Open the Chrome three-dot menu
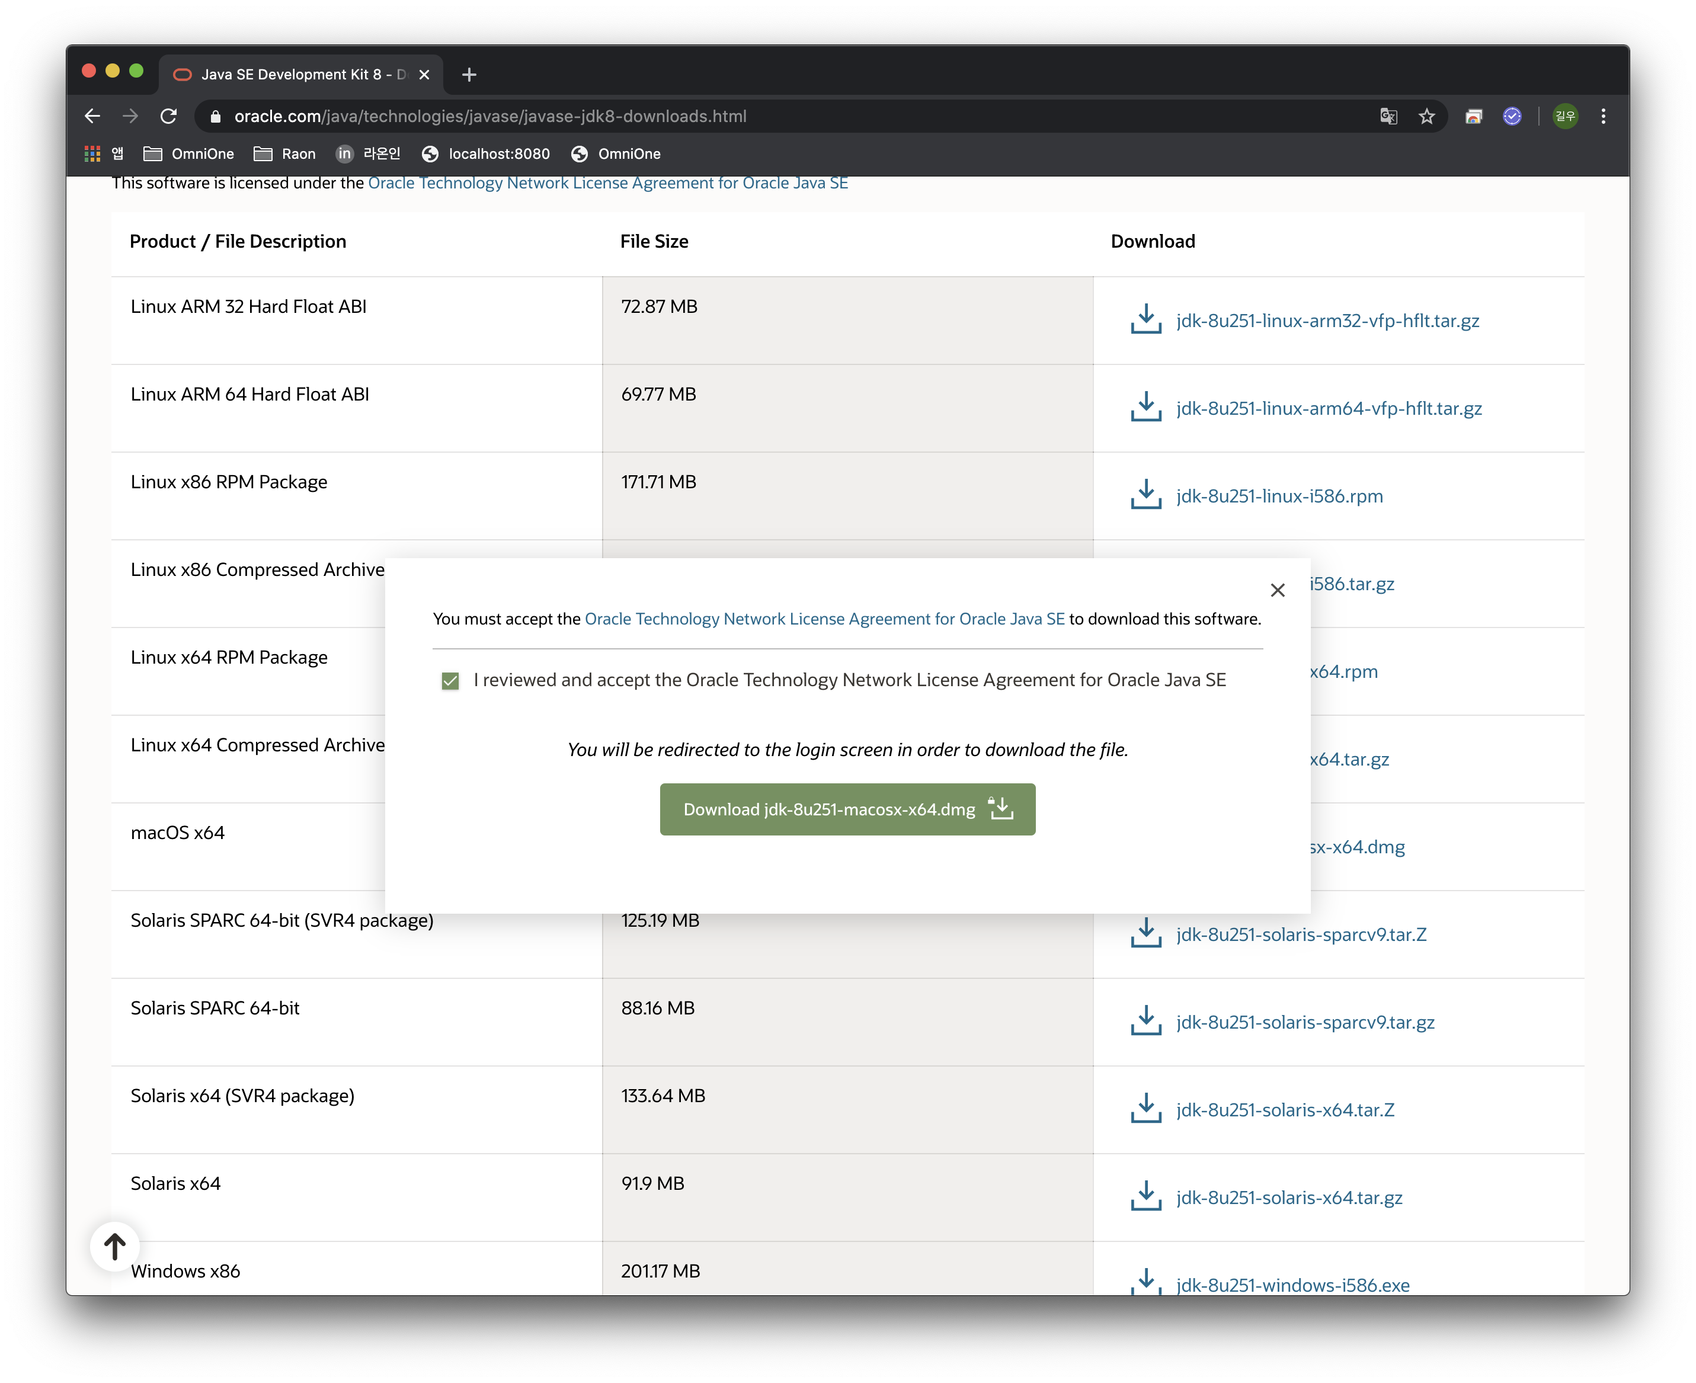This screenshot has width=1696, height=1383. [x=1603, y=116]
